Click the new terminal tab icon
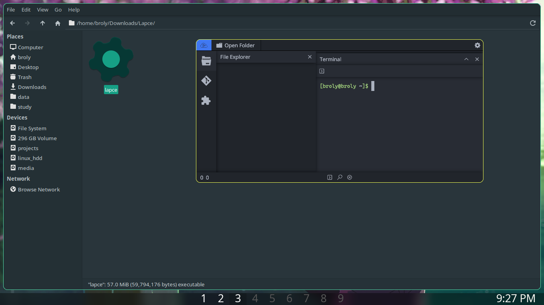This screenshot has height=305, width=544. click(x=321, y=71)
